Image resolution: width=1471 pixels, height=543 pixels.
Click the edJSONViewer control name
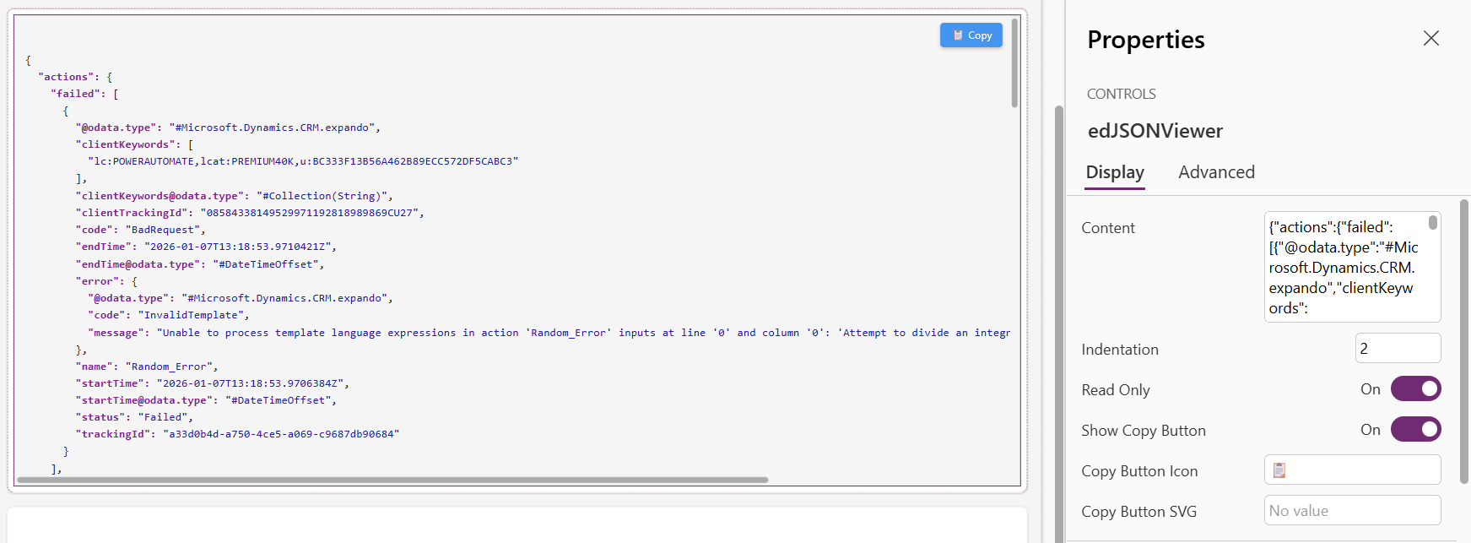[1155, 131]
